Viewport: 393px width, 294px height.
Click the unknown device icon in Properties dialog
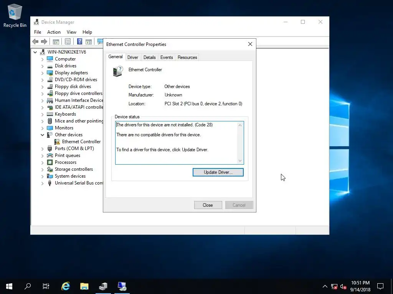tap(118, 71)
